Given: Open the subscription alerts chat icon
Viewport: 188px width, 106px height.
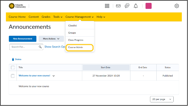Looking at the screenshot, I should [x=127, y=6].
